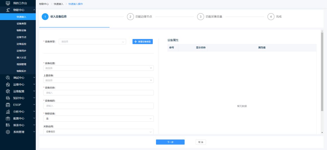This screenshot has width=327, height=150.
Task: Open 视频管理 from the sidebar menu
Action: [x=21, y=64]
